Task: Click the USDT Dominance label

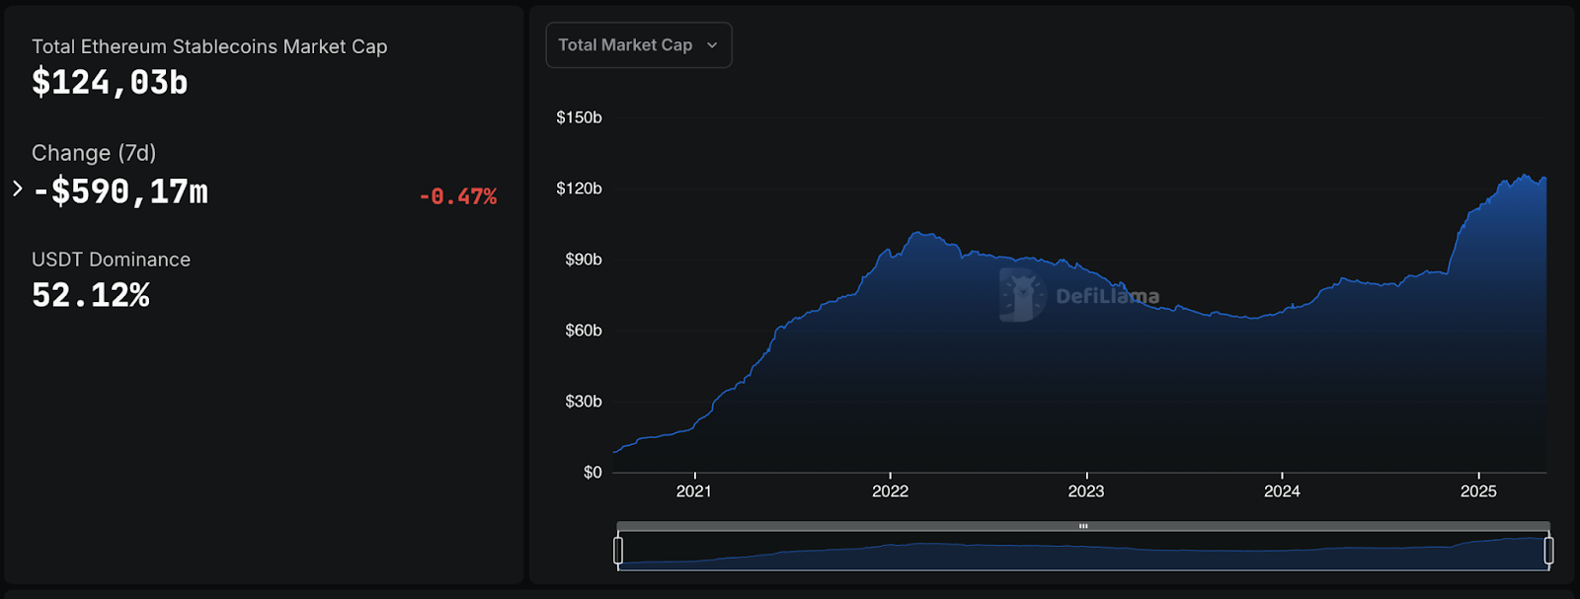Action: pos(111,260)
